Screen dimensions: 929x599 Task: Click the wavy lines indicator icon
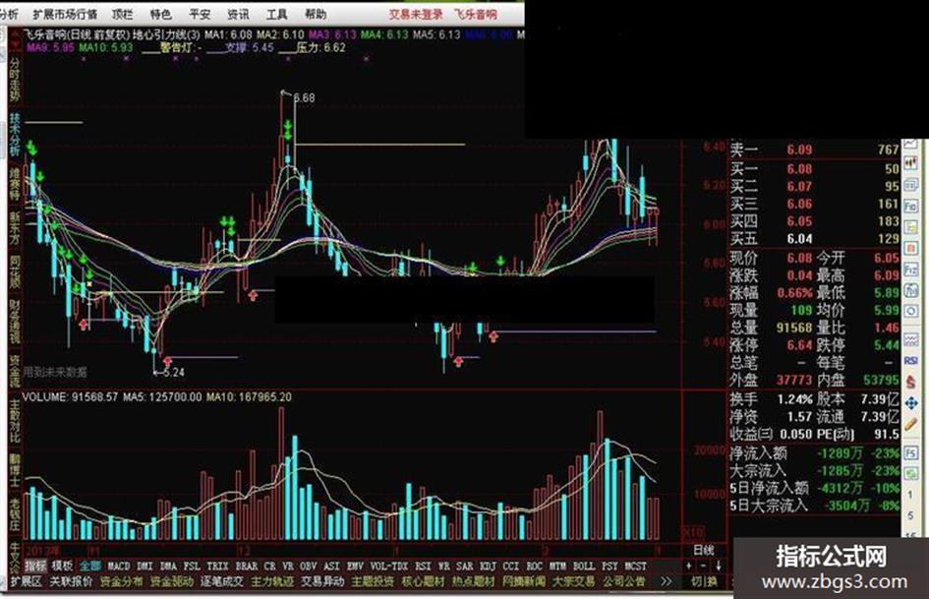tap(911, 339)
